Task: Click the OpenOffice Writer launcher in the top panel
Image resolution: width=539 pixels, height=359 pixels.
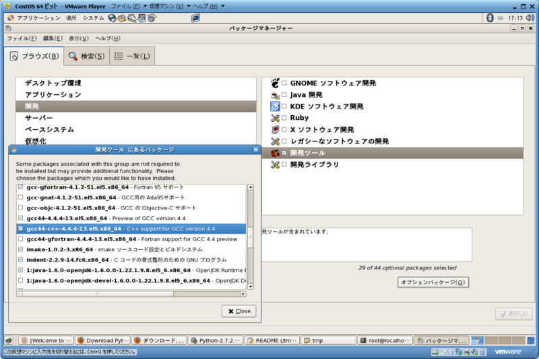Action: 131,18
